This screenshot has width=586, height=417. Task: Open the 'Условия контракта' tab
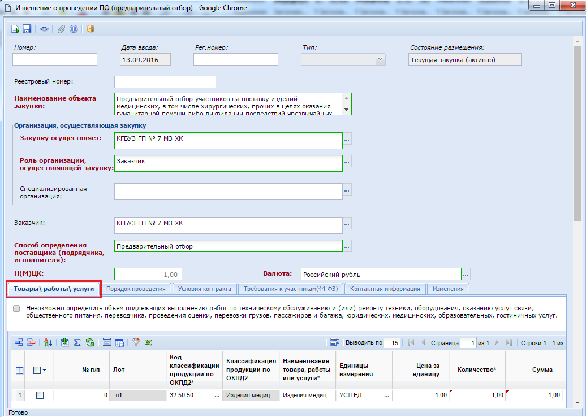tap(204, 289)
